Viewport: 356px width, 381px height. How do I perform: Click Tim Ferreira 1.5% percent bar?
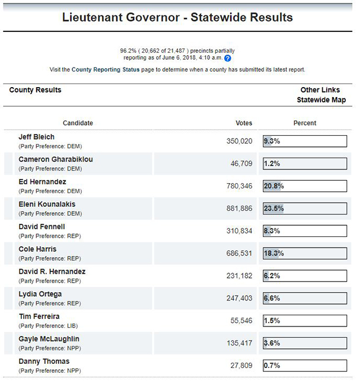(x=305, y=321)
